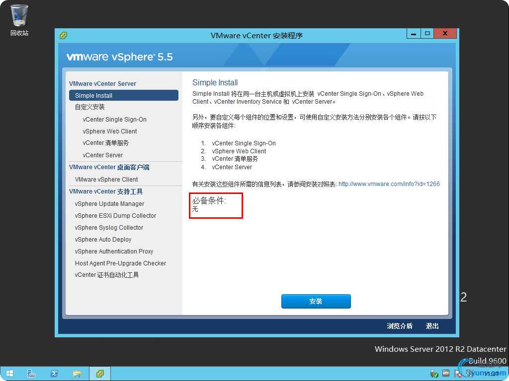
Task: Click the VMware vCenter 安装程序 window title
Action: coord(256,35)
